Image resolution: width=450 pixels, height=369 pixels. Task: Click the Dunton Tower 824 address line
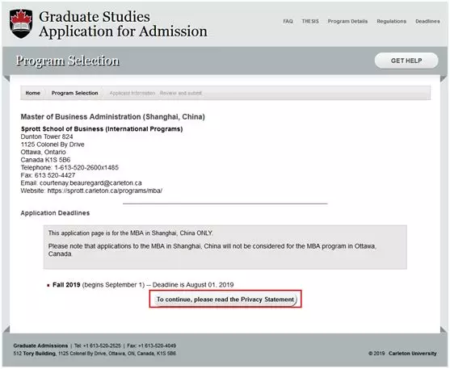tap(47, 136)
